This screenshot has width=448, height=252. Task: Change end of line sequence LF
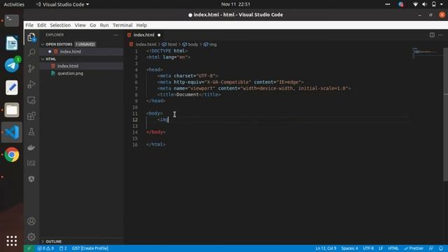pyautogui.click(x=381, y=248)
